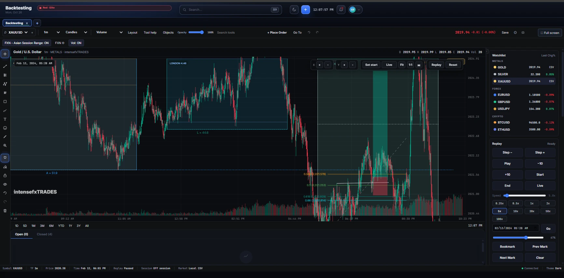Zoom out Y axis with minus button
This screenshot has width=564, height=278.
click(353, 65)
